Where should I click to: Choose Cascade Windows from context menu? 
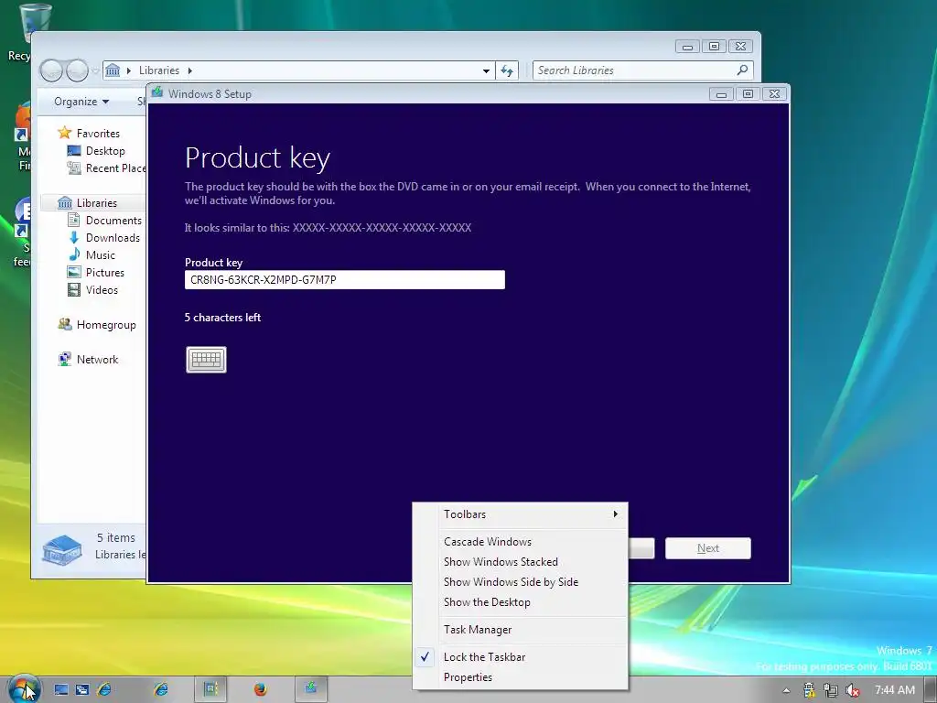click(x=520, y=542)
